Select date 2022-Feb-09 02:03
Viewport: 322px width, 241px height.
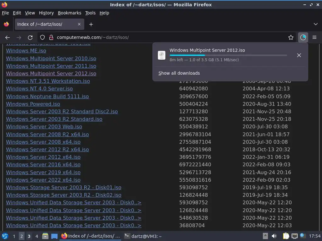(x=266, y=180)
